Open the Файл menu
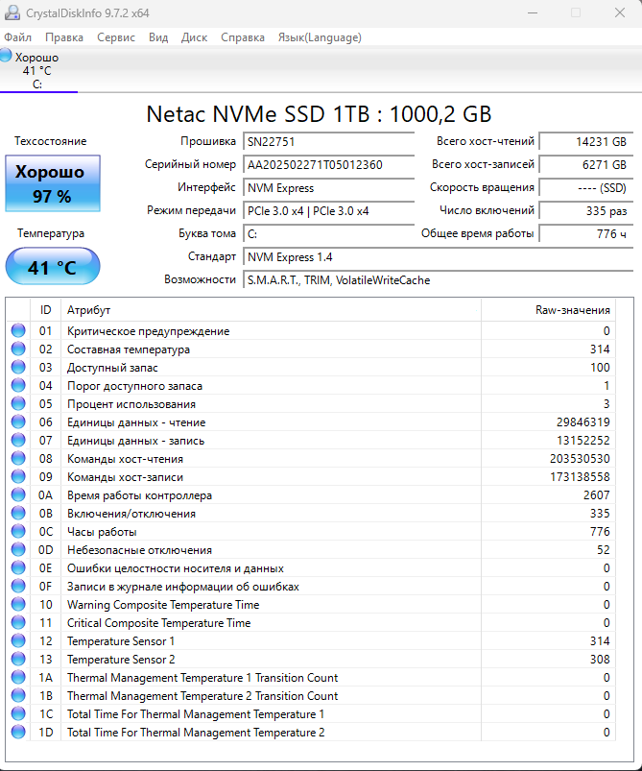 17,37
